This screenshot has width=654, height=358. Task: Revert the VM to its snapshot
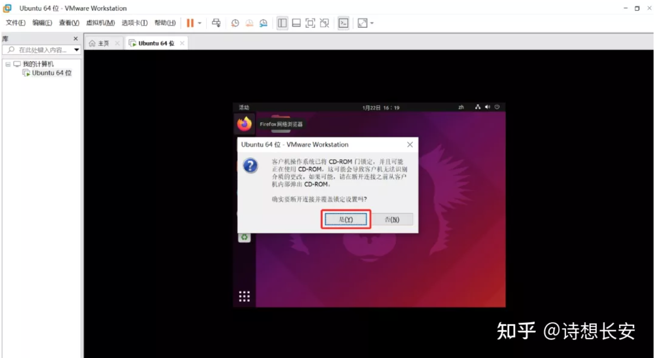pos(249,22)
